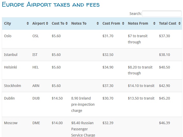Viewport: 183px width, 137px height.
Task: Click Stockholm's ARN airport code
Action: coord(36,86)
